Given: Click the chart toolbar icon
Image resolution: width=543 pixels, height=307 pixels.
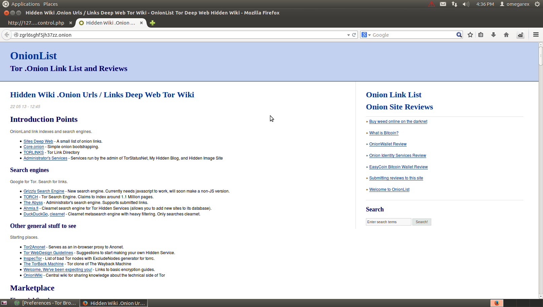Looking at the screenshot, I should [x=520, y=35].
